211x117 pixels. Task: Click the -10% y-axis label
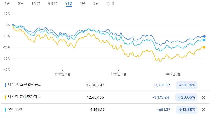click(6, 36)
